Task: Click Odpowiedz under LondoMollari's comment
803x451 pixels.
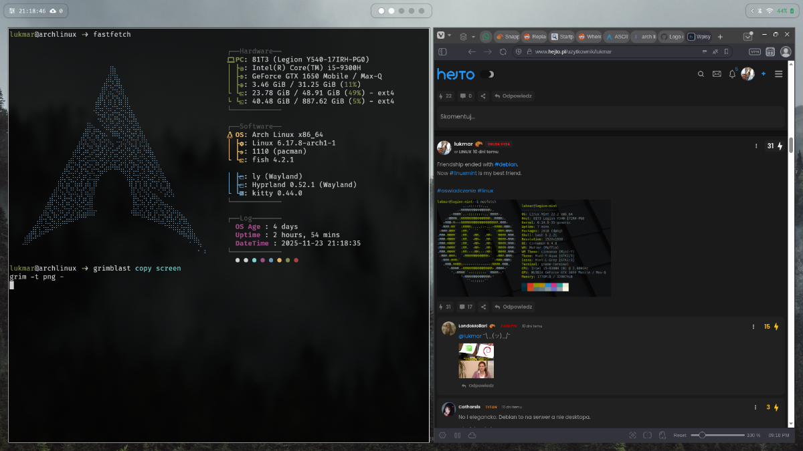Action: (478, 386)
